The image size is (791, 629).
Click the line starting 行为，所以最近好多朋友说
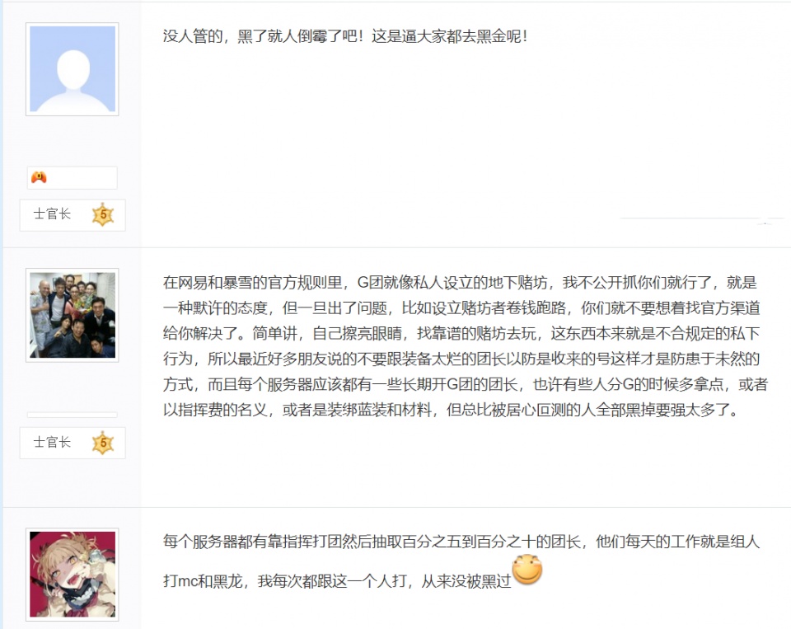pos(461,359)
